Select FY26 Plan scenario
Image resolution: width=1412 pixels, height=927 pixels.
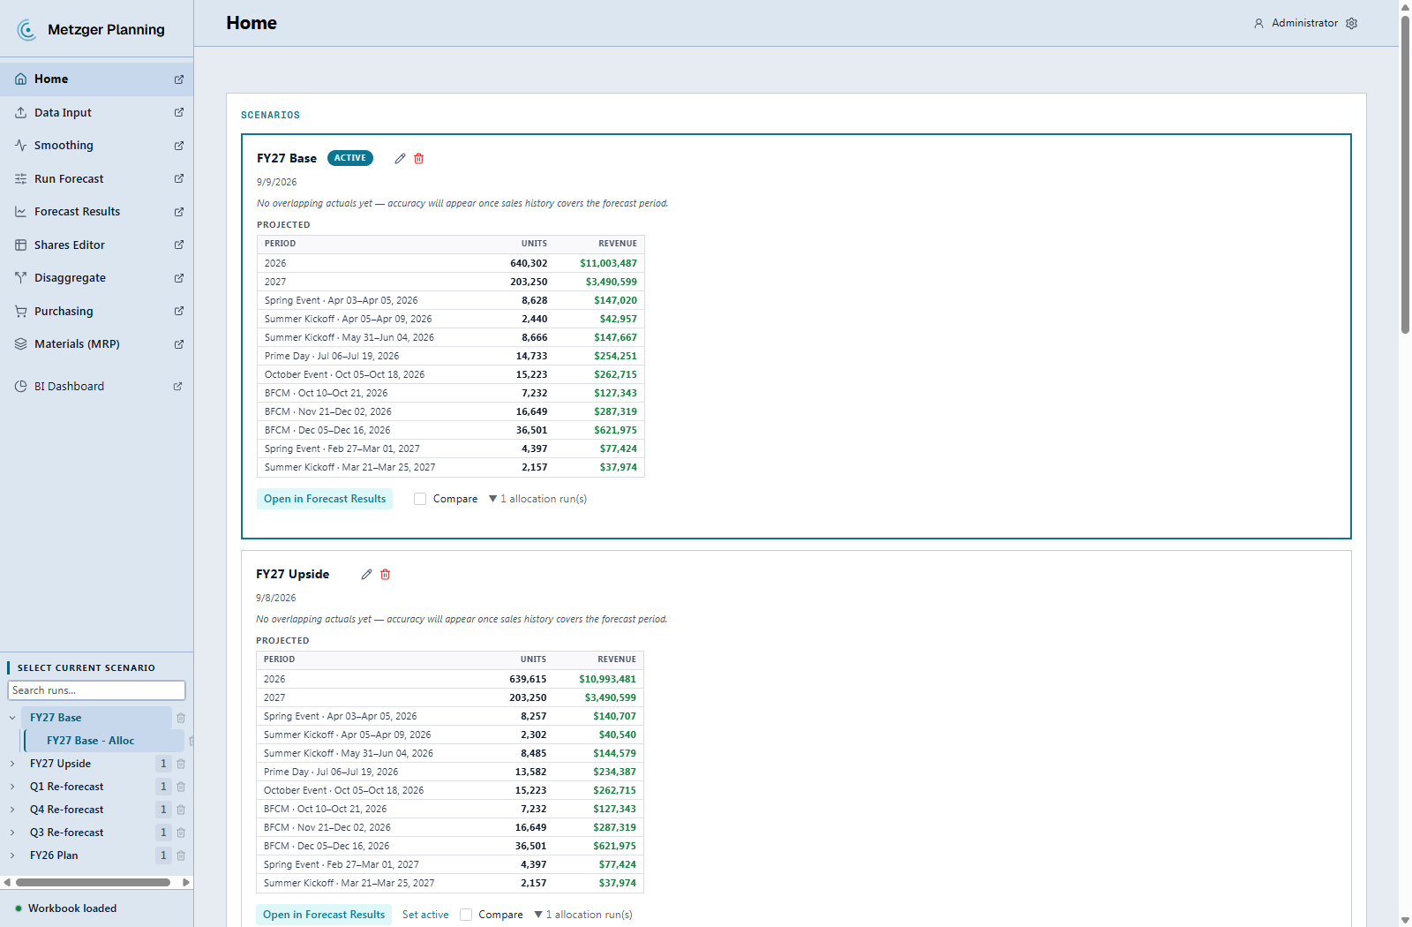tap(54, 855)
